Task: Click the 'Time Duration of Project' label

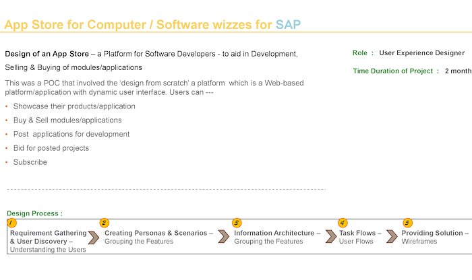Action: point(393,71)
